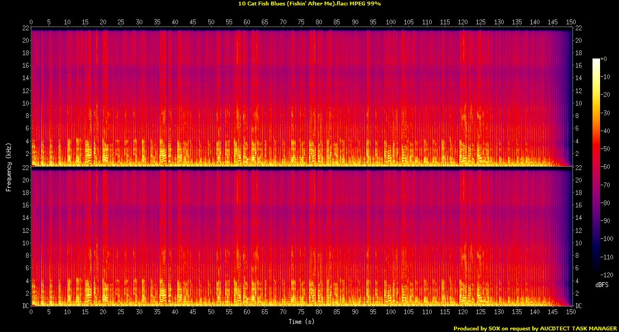
Task: Click the 'DC' label on bottom-left frequency axis
Action: [x=24, y=306]
